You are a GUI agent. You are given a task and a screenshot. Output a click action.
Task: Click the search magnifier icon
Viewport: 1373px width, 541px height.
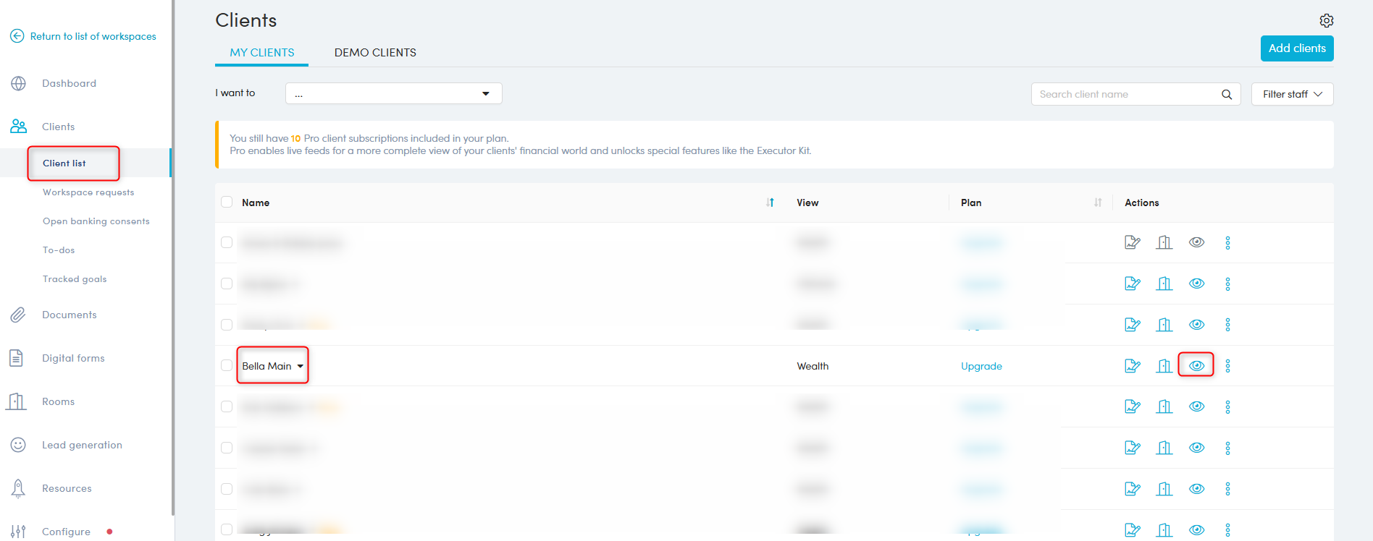pyautogui.click(x=1226, y=94)
